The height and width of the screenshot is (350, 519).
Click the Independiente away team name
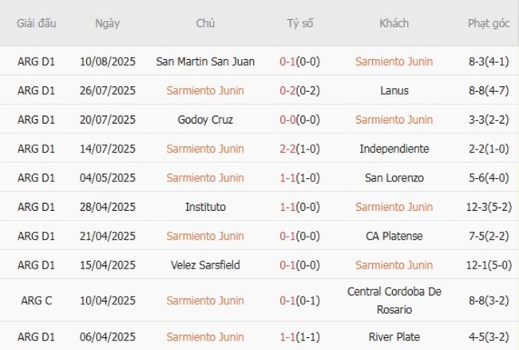tap(394, 149)
